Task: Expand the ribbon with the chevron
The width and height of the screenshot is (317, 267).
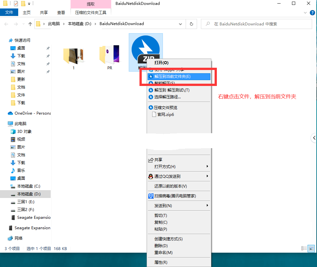Action: click(305, 12)
